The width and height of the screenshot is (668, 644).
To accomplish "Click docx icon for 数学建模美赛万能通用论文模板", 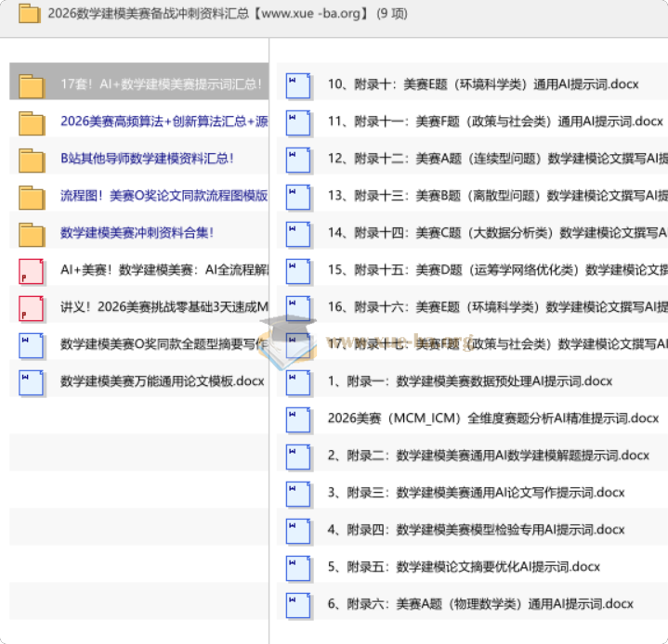I will (32, 381).
